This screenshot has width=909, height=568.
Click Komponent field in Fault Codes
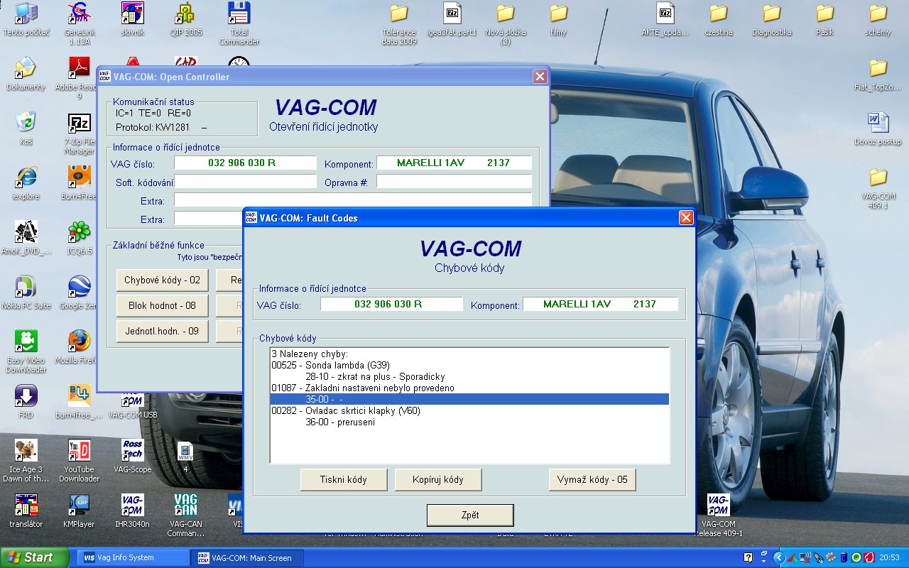tap(600, 304)
